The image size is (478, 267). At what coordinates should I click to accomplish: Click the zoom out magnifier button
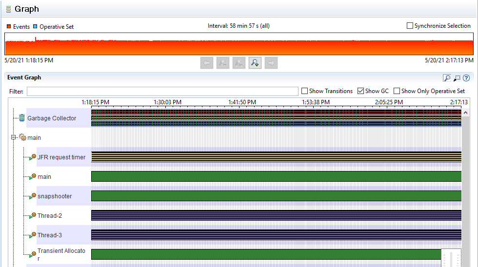(x=223, y=63)
